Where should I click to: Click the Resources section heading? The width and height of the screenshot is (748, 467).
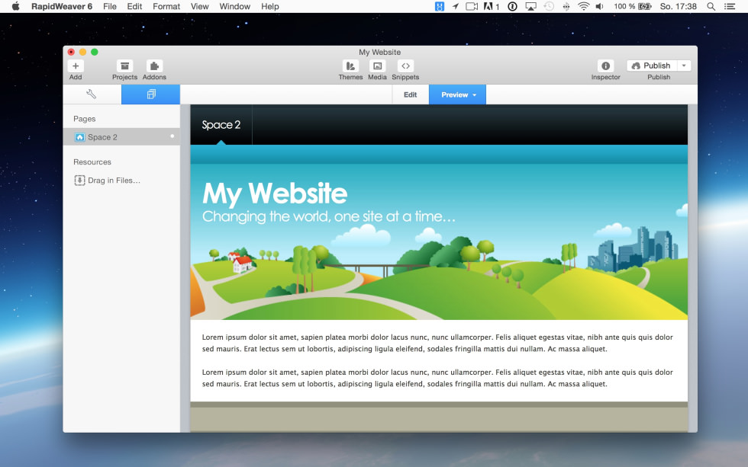point(92,162)
